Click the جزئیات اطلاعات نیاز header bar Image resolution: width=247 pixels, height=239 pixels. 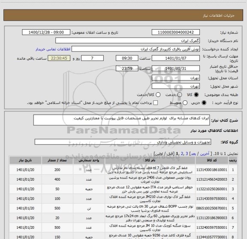[x=123, y=15]
